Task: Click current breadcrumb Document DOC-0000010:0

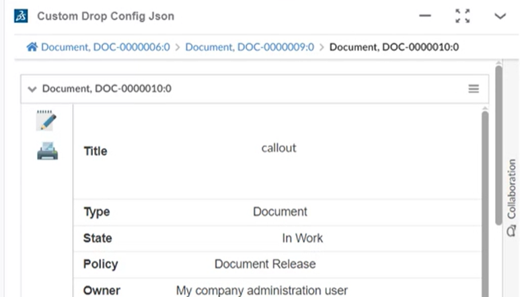Action: pos(394,47)
